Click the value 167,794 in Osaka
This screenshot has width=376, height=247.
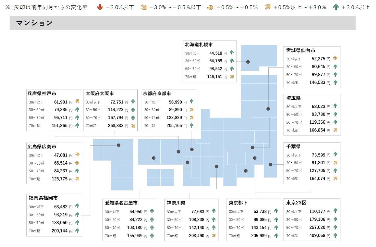click(116, 118)
